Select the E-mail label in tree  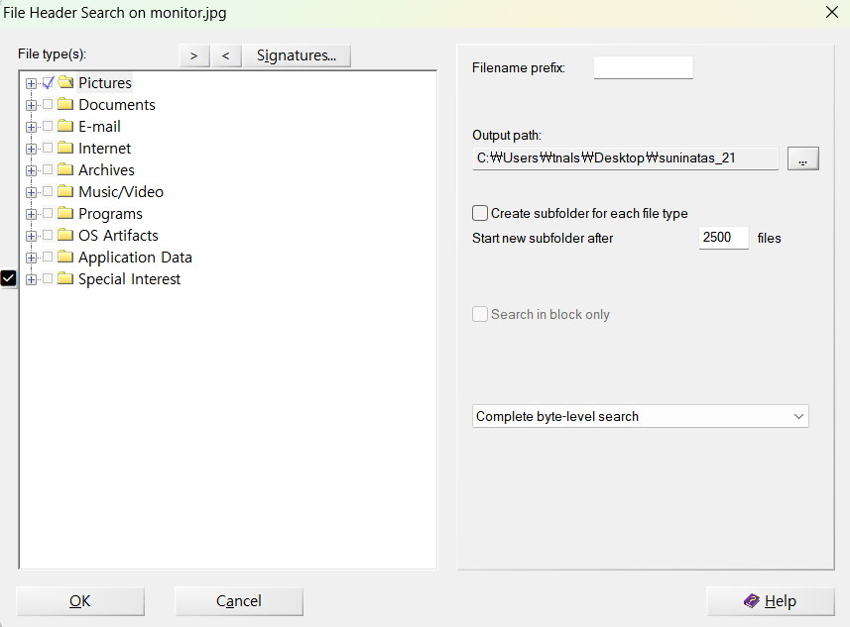pos(100,126)
